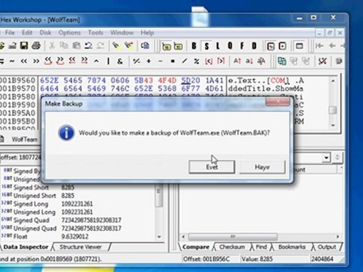Click Evet to make a backup
363x272 pixels.
pyautogui.click(x=212, y=167)
